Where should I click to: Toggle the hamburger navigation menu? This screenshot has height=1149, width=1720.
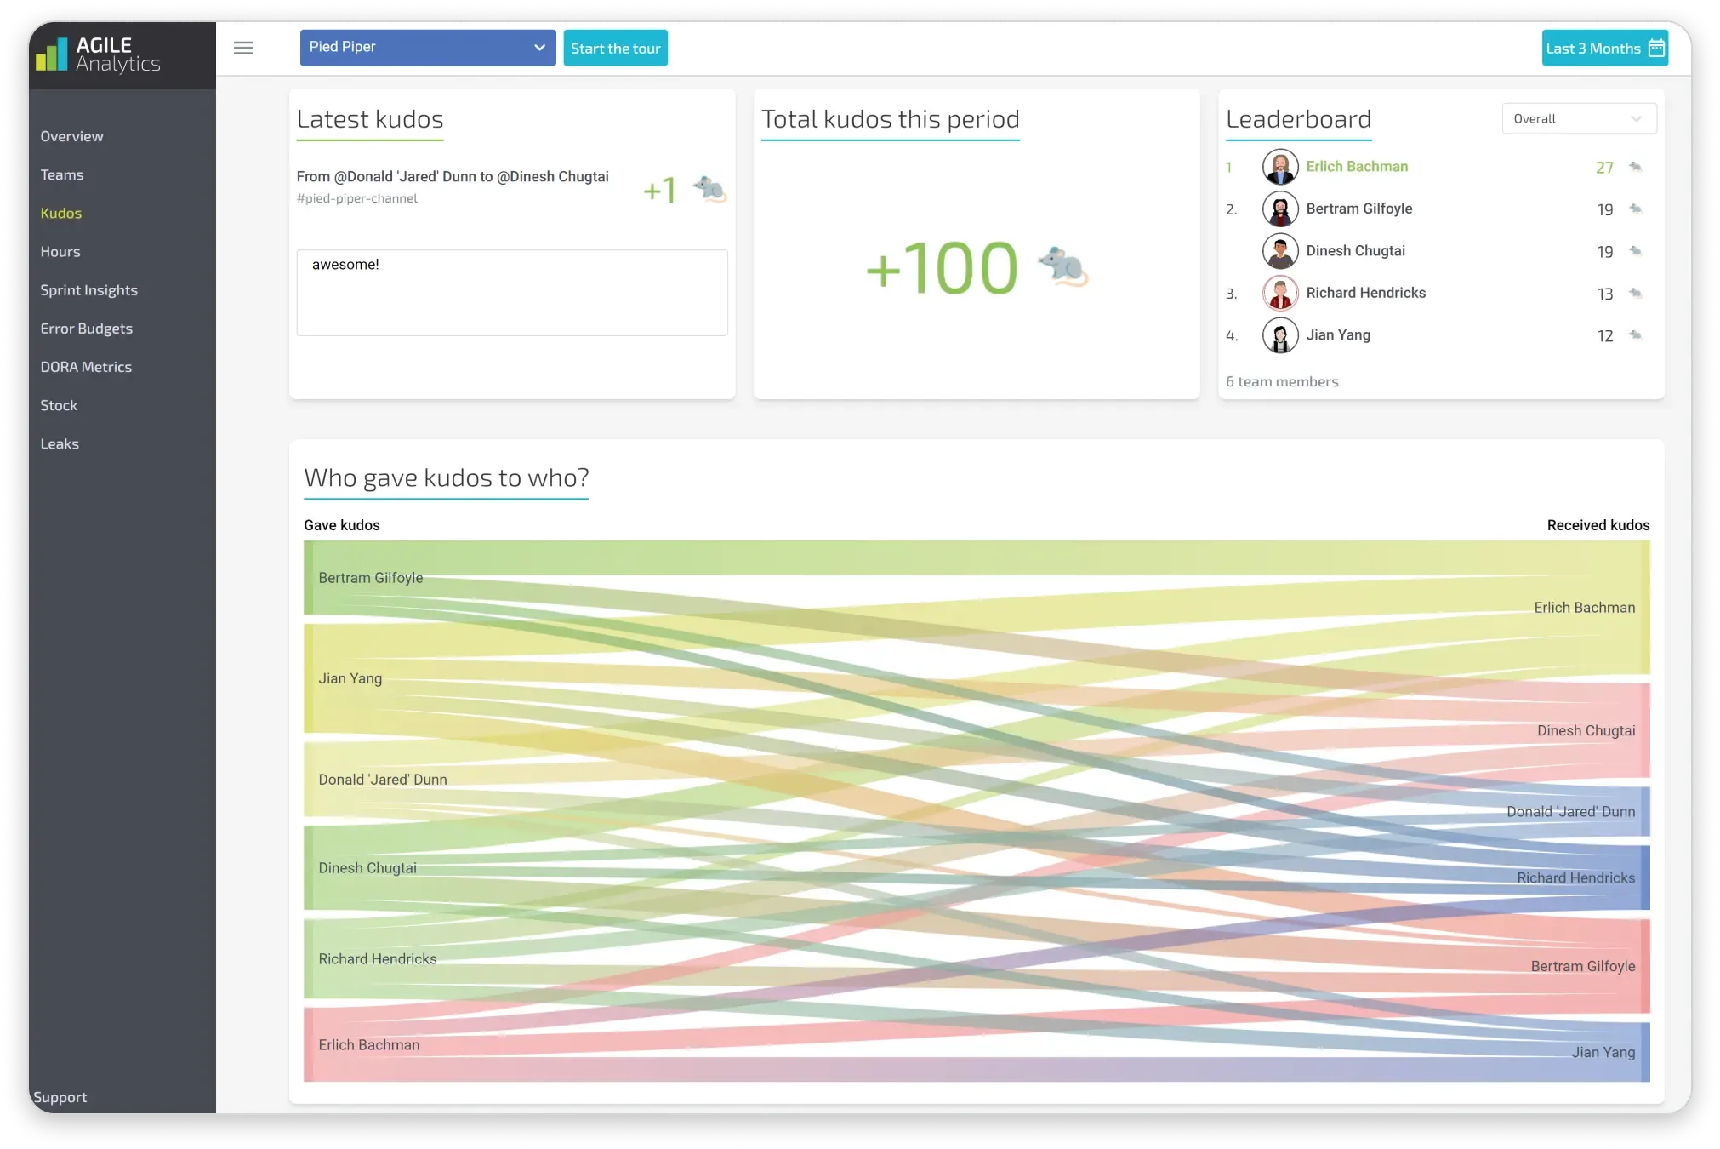point(243,48)
